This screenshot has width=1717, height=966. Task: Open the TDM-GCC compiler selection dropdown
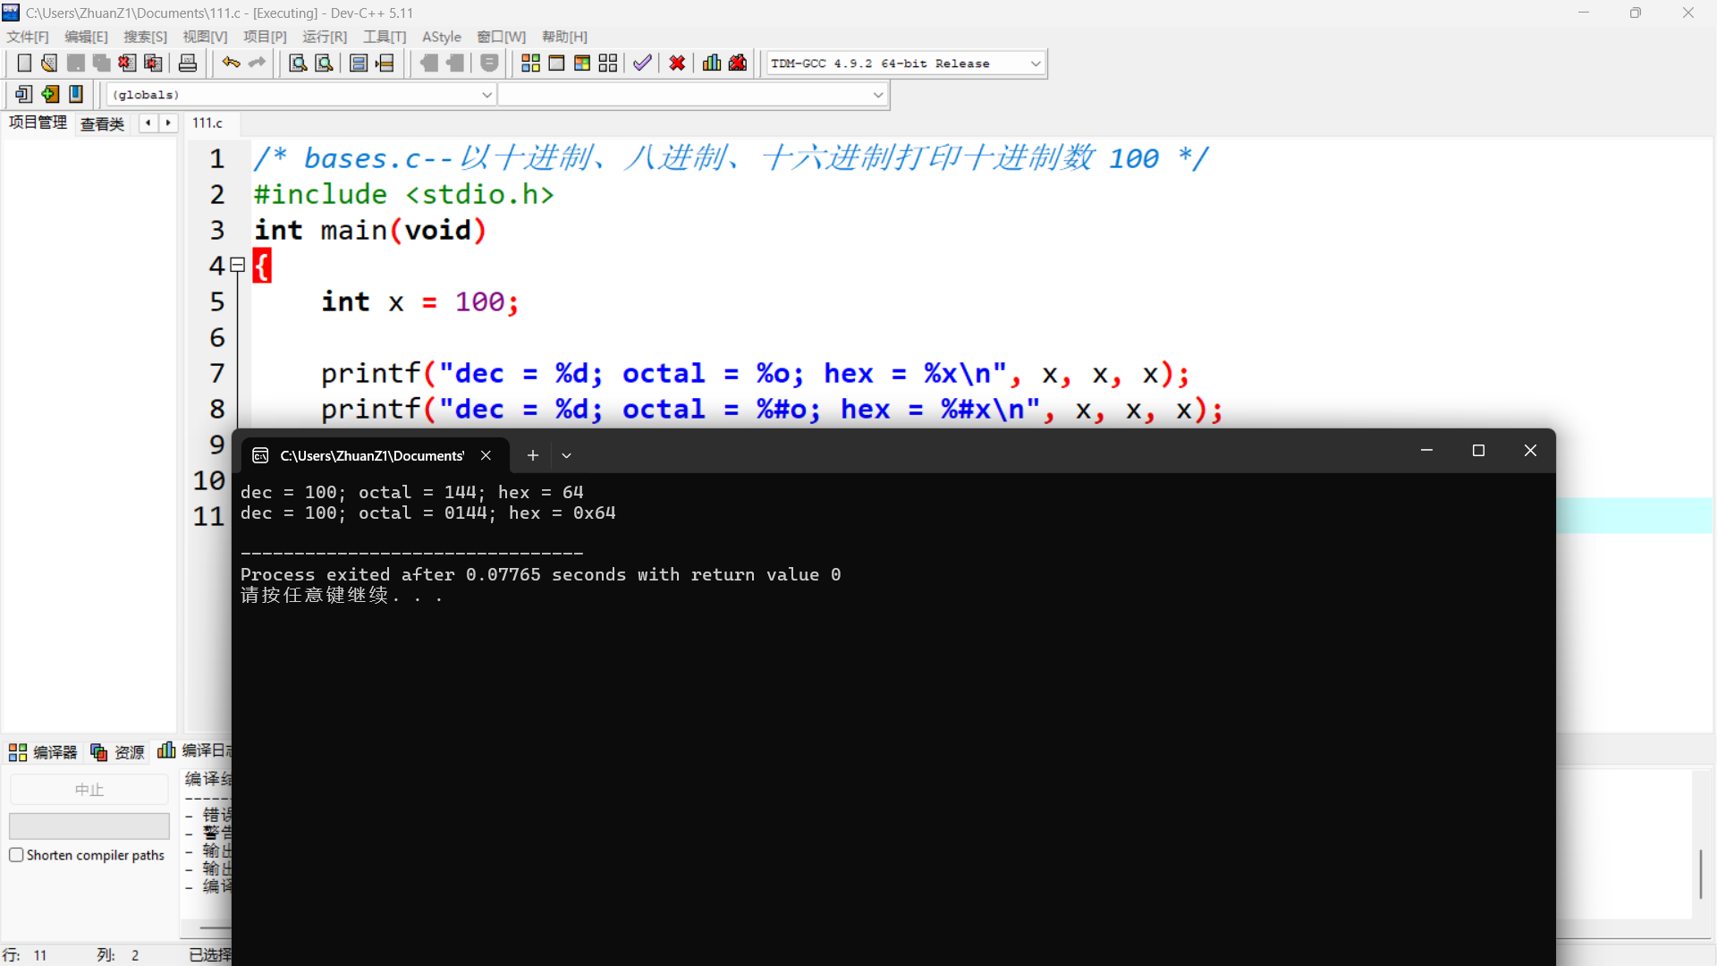pos(1036,64)
